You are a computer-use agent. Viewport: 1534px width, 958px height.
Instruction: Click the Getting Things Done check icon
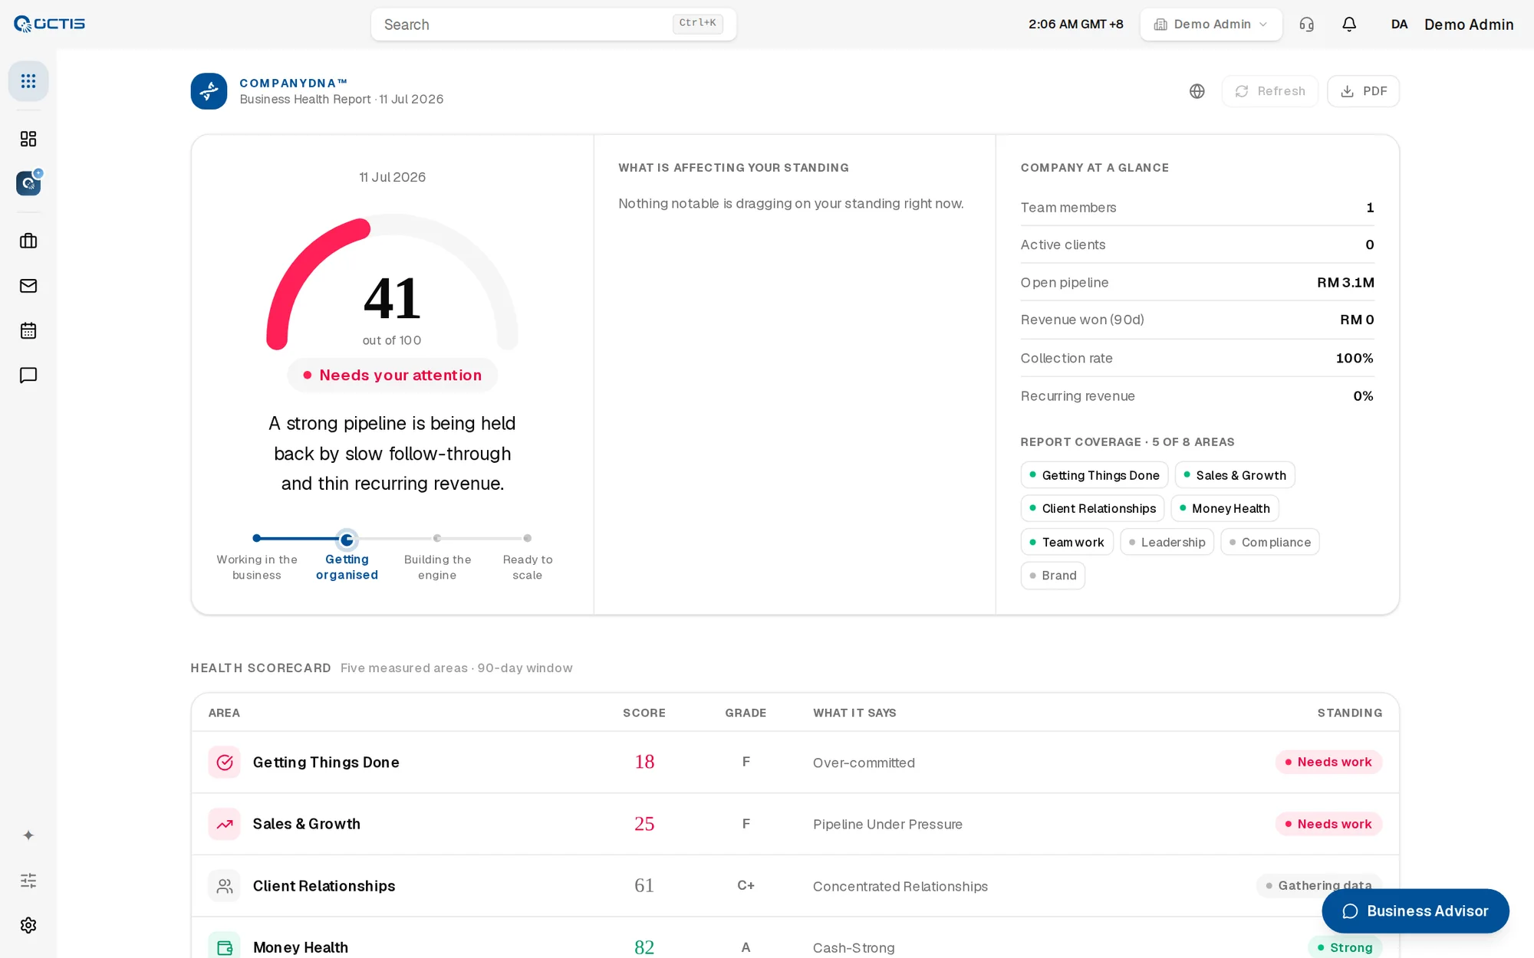pyautogui.click(x=224, y=763)
